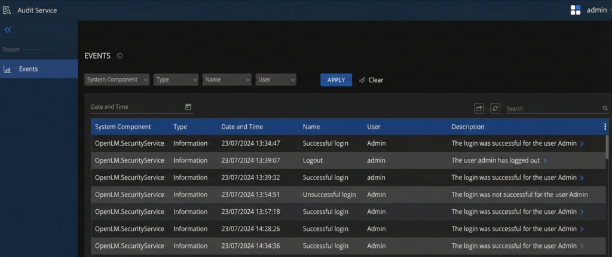Image resolution: width=612 pixels, height=257 pixels.
Task: Refresh the events table
Action: 495,108
